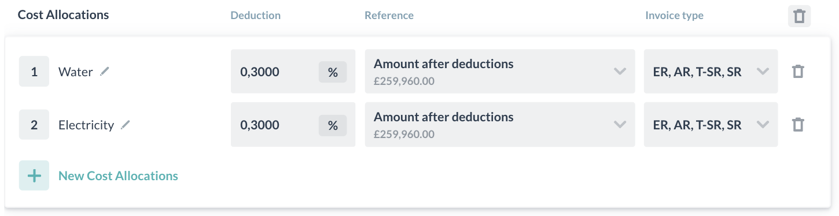
Task: Delete the Water cost allocation row
Action: coord(798,72)
